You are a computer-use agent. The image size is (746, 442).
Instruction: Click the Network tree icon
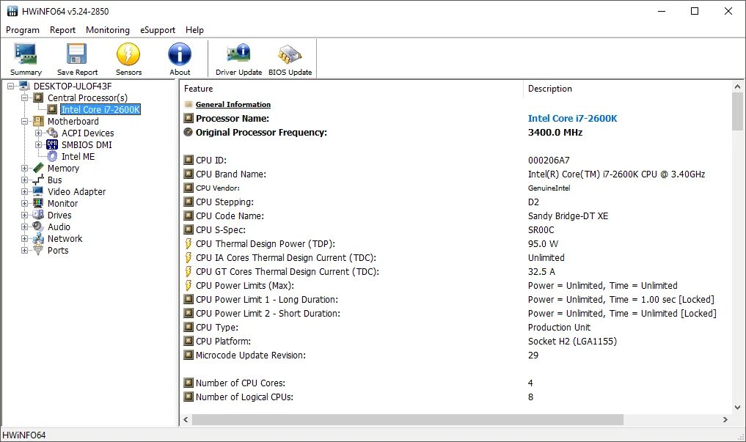39,238
